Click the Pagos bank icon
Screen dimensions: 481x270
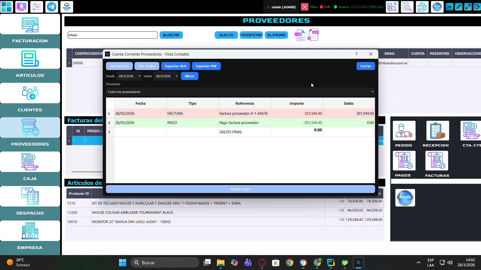pyautogui.click(x=404, y=161)
